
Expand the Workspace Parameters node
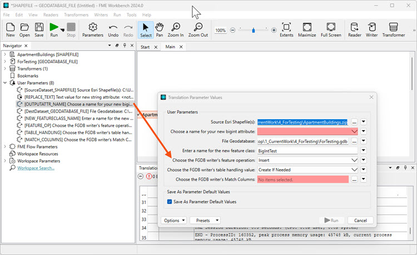5,161
